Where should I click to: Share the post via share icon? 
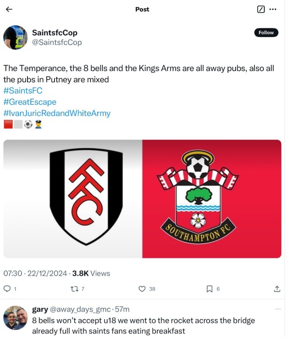click(277, 288)
